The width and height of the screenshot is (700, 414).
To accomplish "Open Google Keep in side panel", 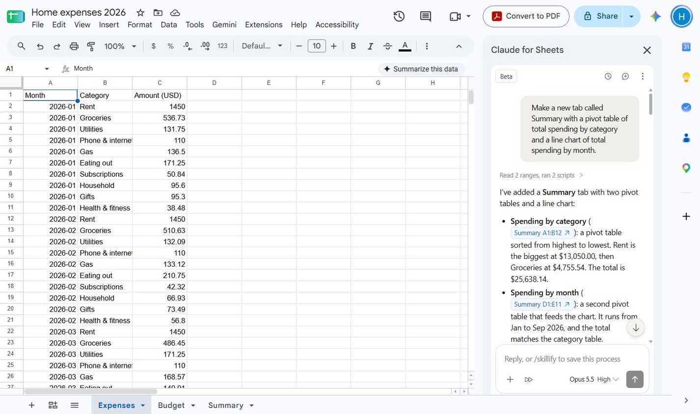I will point(686,77).
